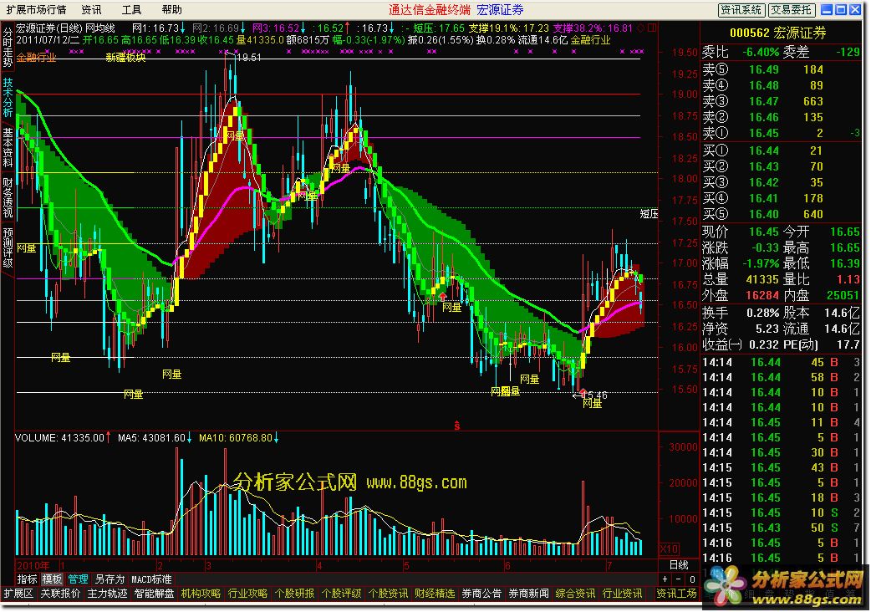Click the 交易委托 button
871x612 pixels.
pos(791,10)
